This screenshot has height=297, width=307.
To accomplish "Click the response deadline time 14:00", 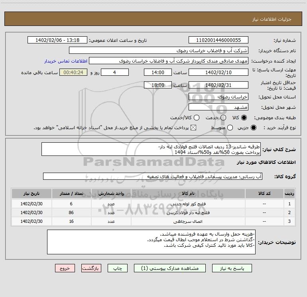I will (158, 72).
